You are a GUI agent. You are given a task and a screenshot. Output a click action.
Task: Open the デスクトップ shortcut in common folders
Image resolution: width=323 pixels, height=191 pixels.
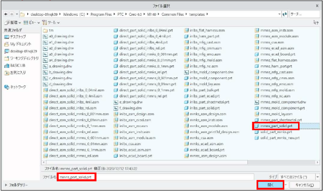17,36
